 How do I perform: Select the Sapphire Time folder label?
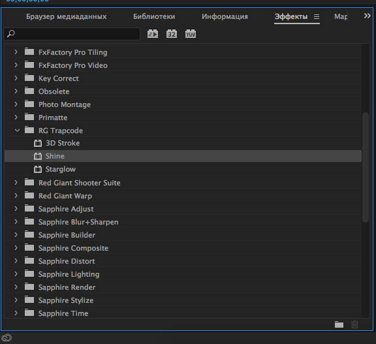63,313
